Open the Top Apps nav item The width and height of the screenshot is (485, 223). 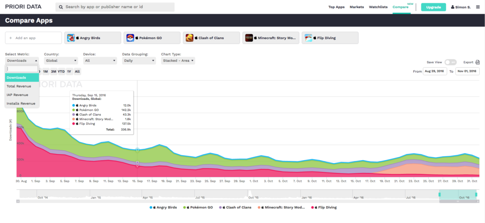(336, 7)
